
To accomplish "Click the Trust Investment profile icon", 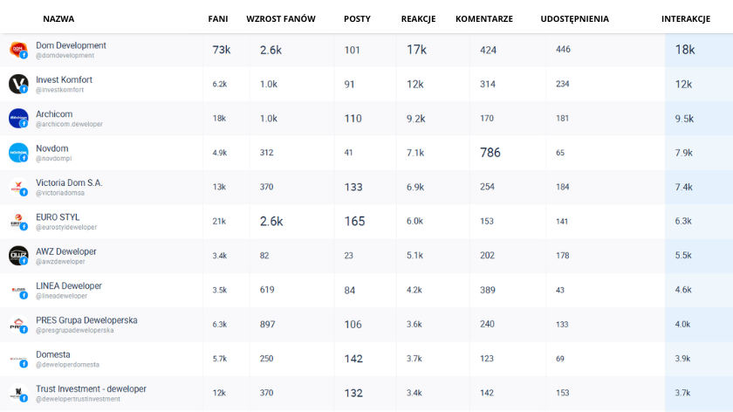I will (18, 393).
